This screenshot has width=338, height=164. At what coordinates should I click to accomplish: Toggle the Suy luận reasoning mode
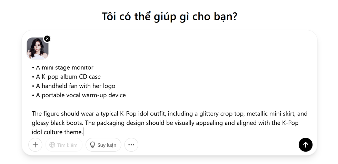click(107, 145)
